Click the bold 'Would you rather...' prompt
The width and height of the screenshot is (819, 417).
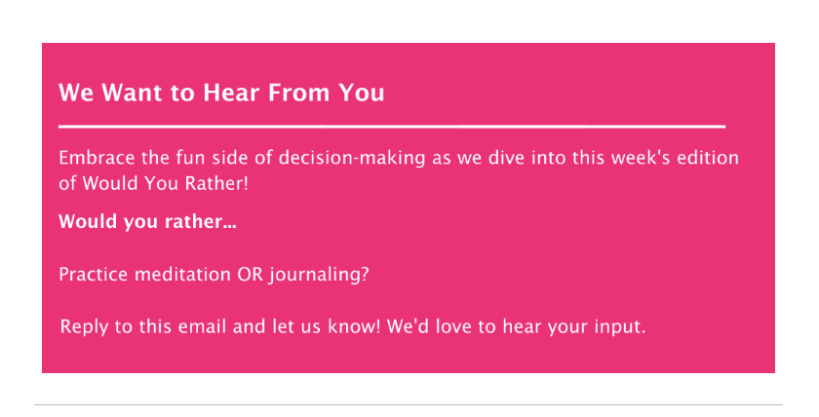pos(148,222)
